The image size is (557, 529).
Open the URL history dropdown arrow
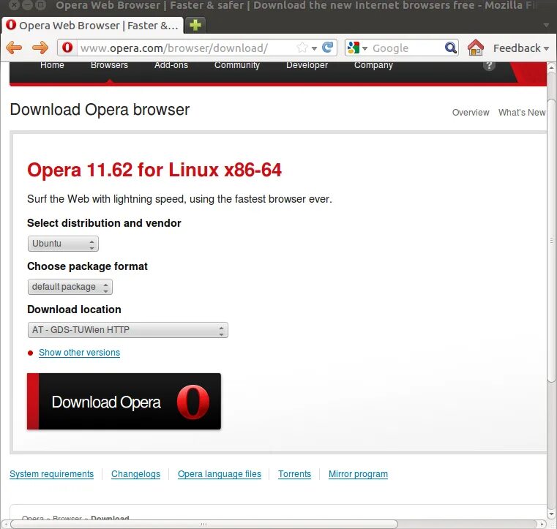(x=314, y=48)
